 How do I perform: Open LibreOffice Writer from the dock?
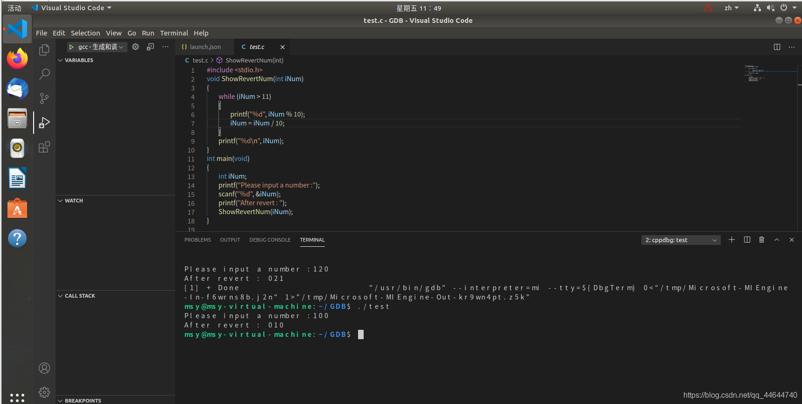pos(17,178)
